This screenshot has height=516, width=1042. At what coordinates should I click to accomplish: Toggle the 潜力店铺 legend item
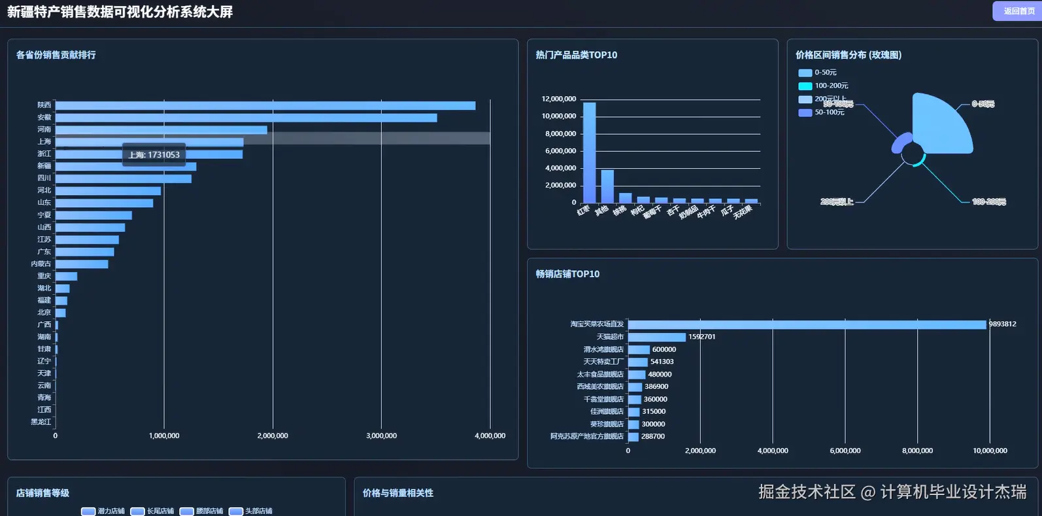coord(103,511)
